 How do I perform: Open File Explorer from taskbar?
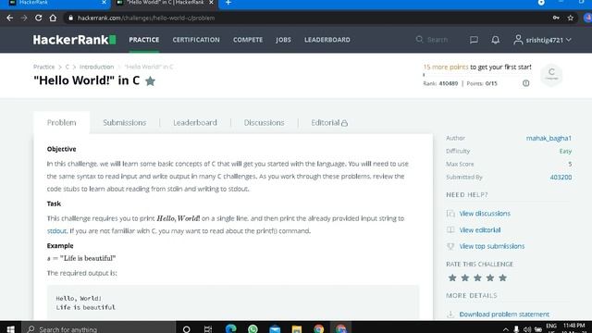(x=297, y=329)
